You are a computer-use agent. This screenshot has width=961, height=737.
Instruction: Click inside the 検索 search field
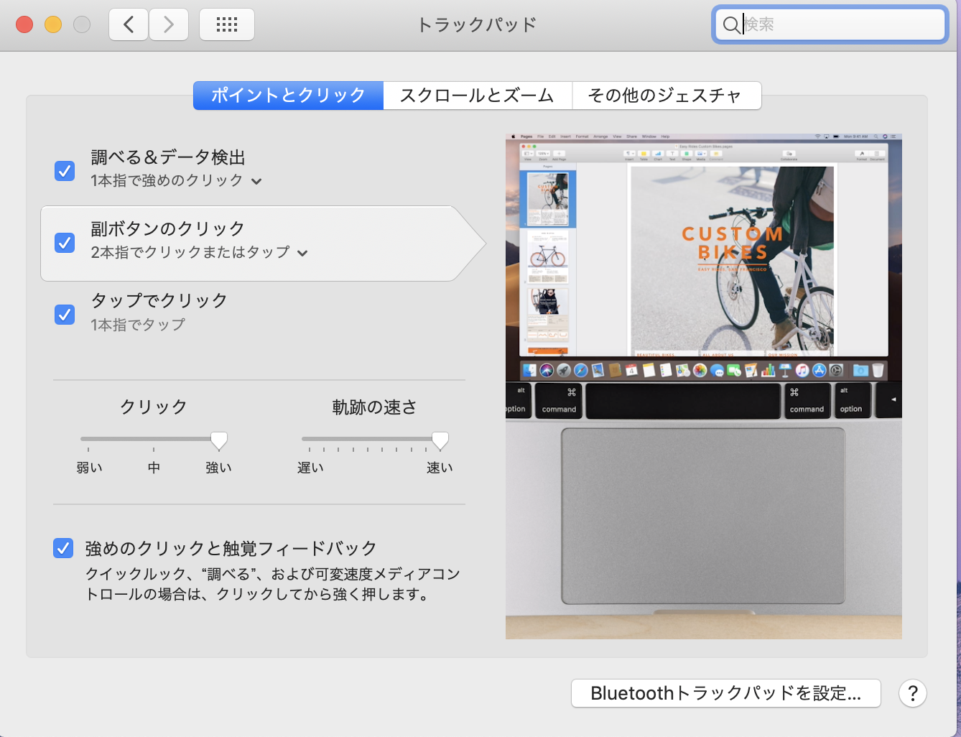830,24
